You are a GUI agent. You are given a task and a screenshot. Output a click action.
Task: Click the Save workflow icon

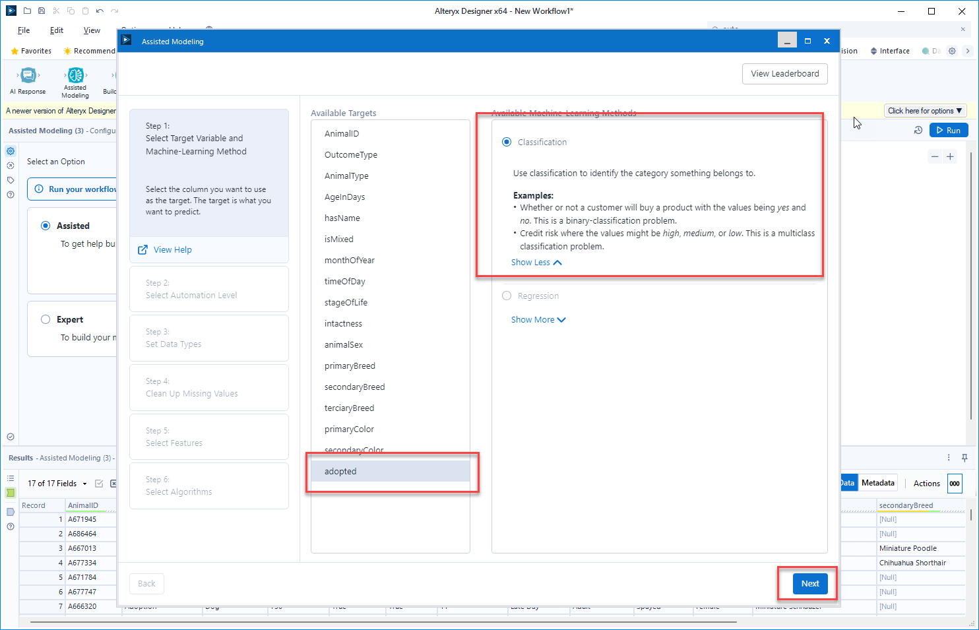[41, 11]
